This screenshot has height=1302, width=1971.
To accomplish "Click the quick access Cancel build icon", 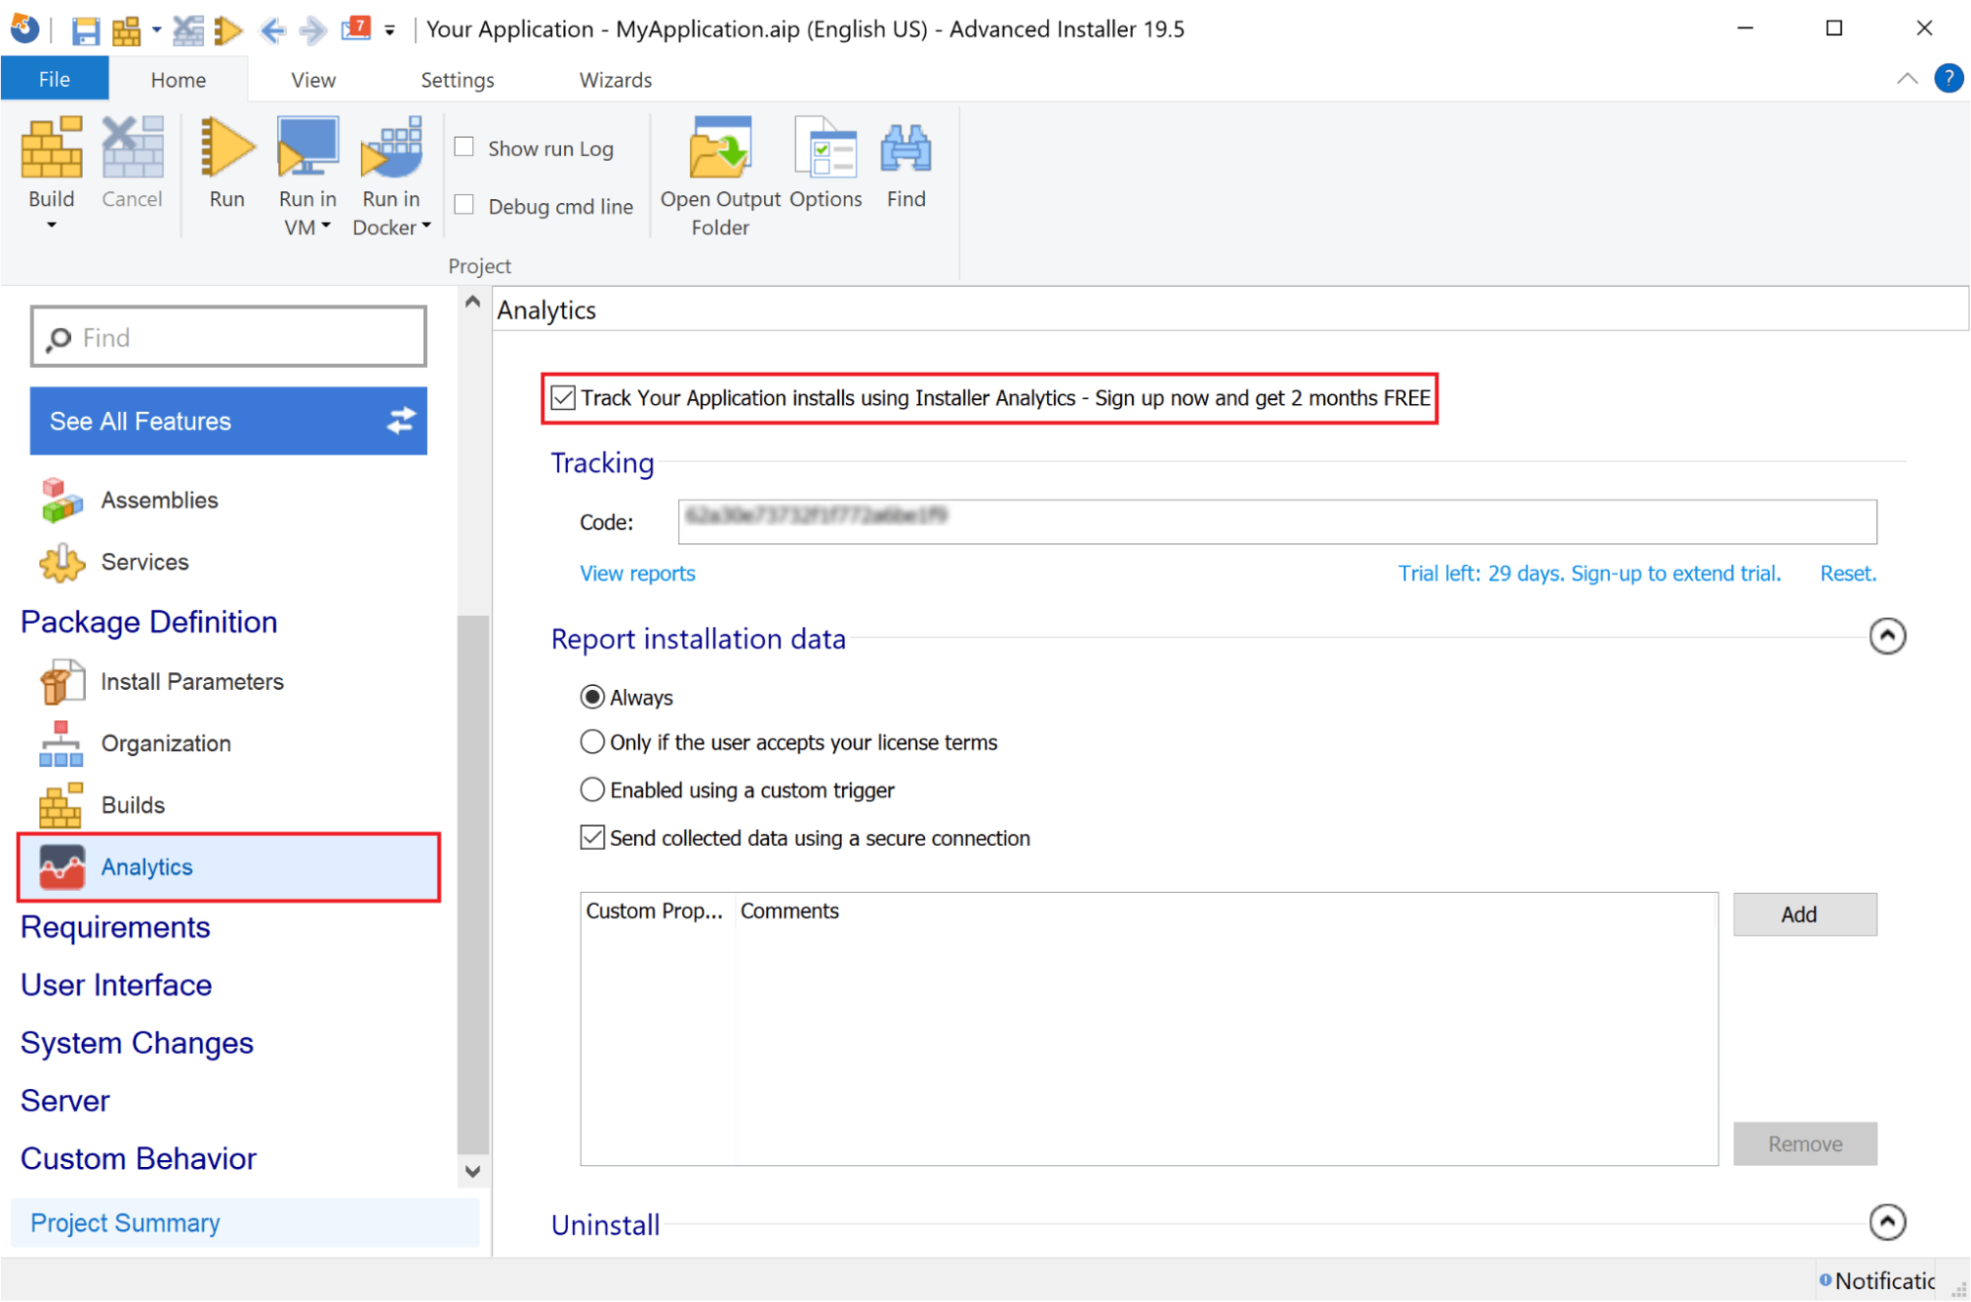I will (x=187, y=30).
